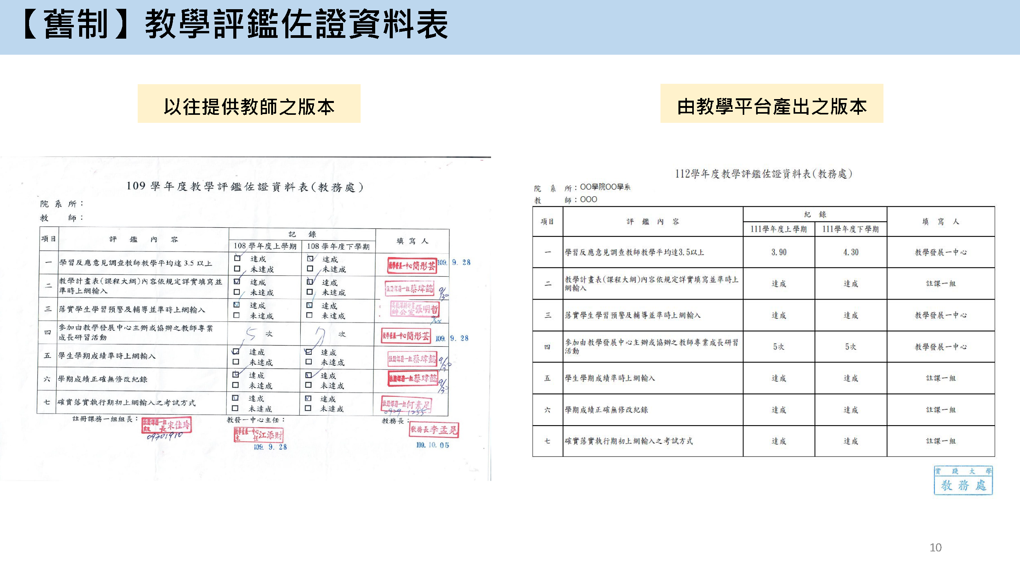Viewport: 1020px width, 574px height.
Task: Click the red stamp 宋佳玲 below the table
Action: [x=166, y=426]
